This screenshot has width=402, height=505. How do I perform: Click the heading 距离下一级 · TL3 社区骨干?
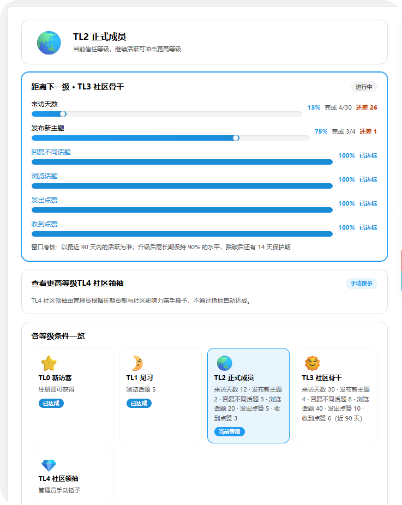(77, 87)
